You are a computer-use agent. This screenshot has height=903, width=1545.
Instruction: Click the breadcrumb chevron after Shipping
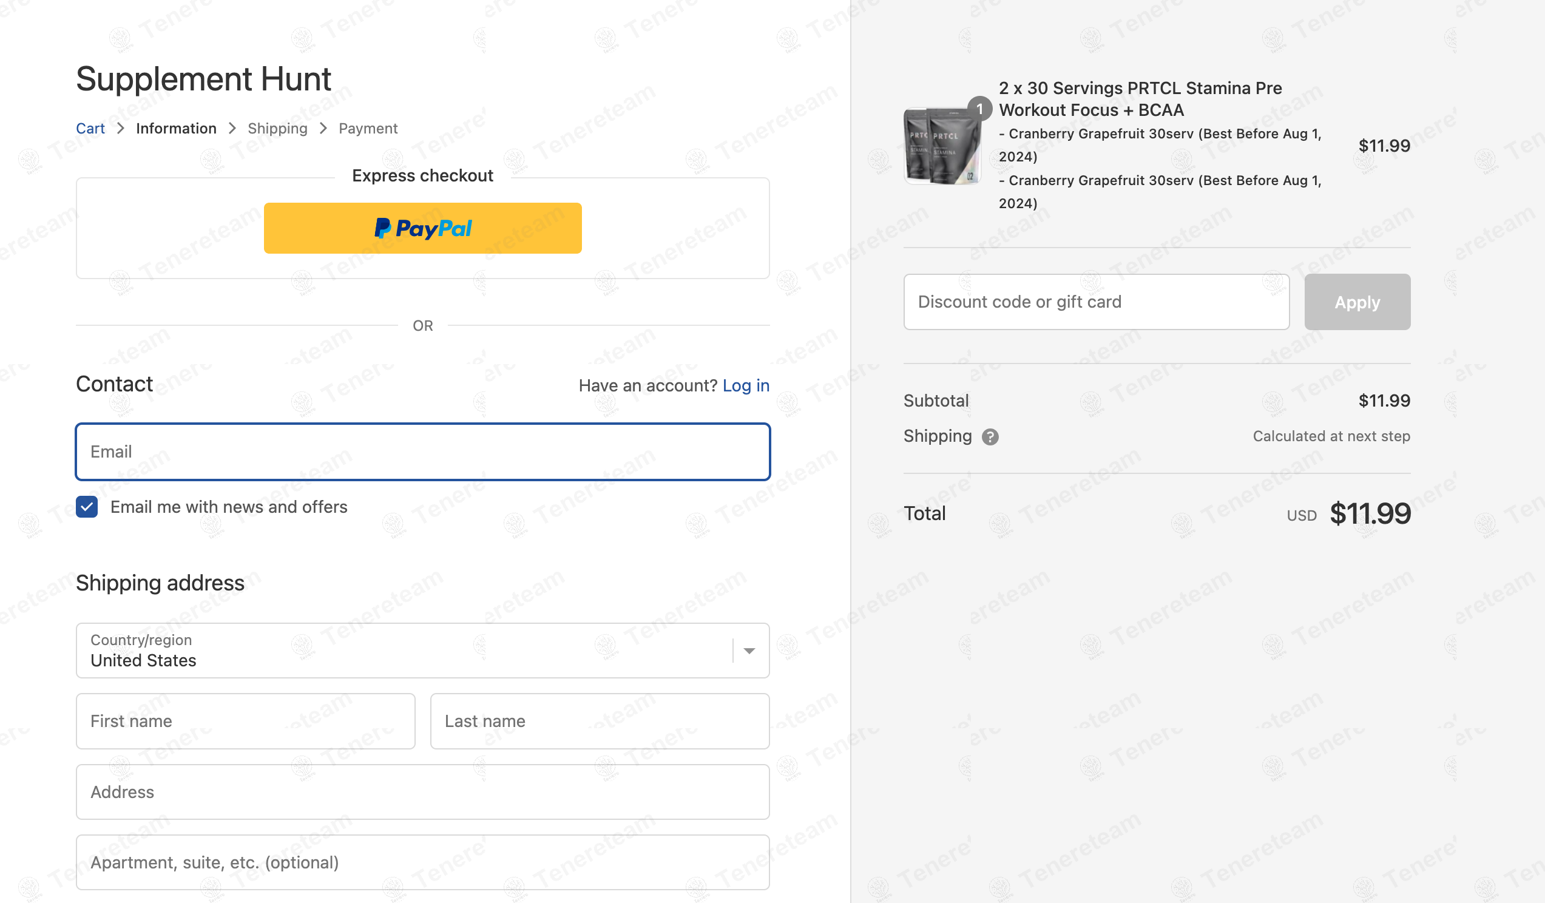click(323, 128)
